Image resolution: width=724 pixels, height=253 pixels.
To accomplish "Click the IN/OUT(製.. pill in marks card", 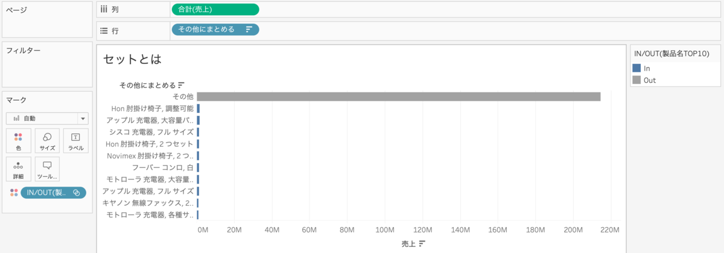I will (x=53, y=193).
